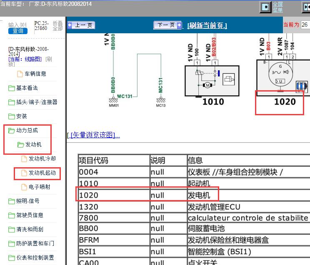Expand the 安装 folder
310x265 pixels.
pos(22,116)
